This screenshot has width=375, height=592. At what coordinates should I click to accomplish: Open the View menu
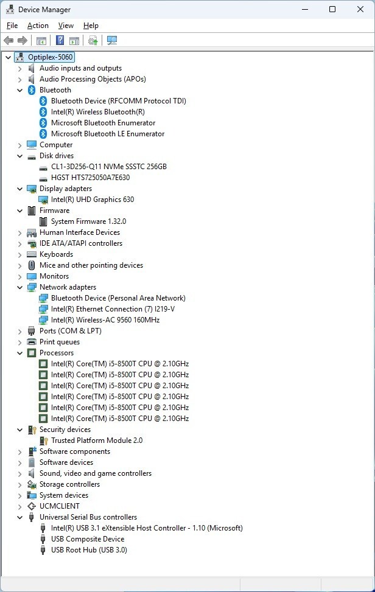coord(66,26)
